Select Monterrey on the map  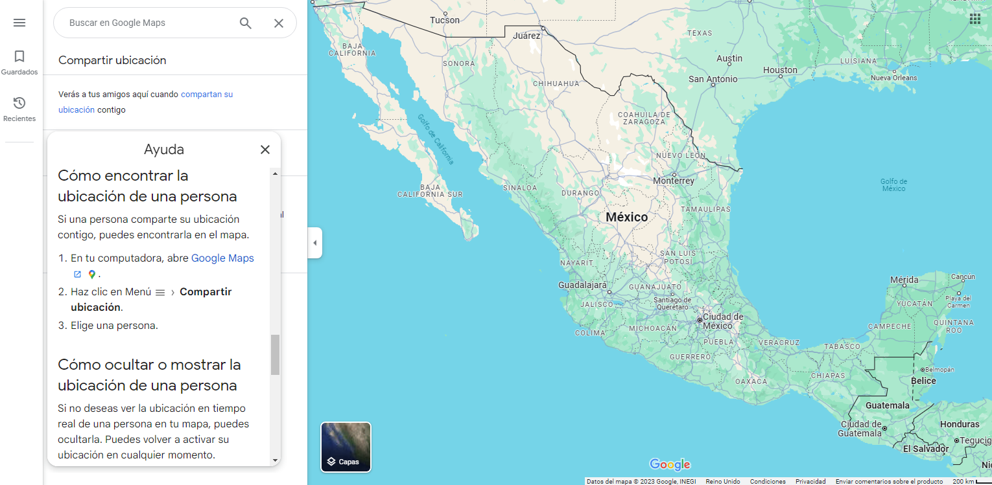[674, 181]
